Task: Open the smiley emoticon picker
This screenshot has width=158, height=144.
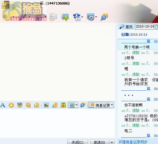Action: (x=11, y=105)
